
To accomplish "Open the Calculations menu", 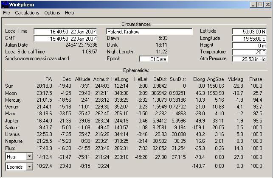I will [x=27, y=13].
